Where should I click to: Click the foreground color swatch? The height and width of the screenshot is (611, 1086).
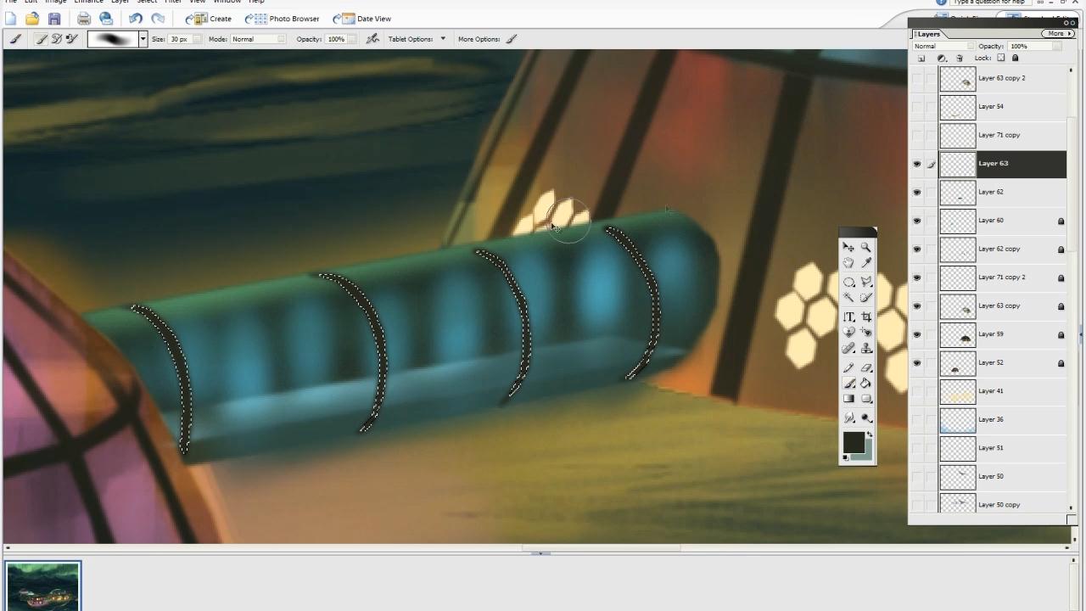[854, 443]
